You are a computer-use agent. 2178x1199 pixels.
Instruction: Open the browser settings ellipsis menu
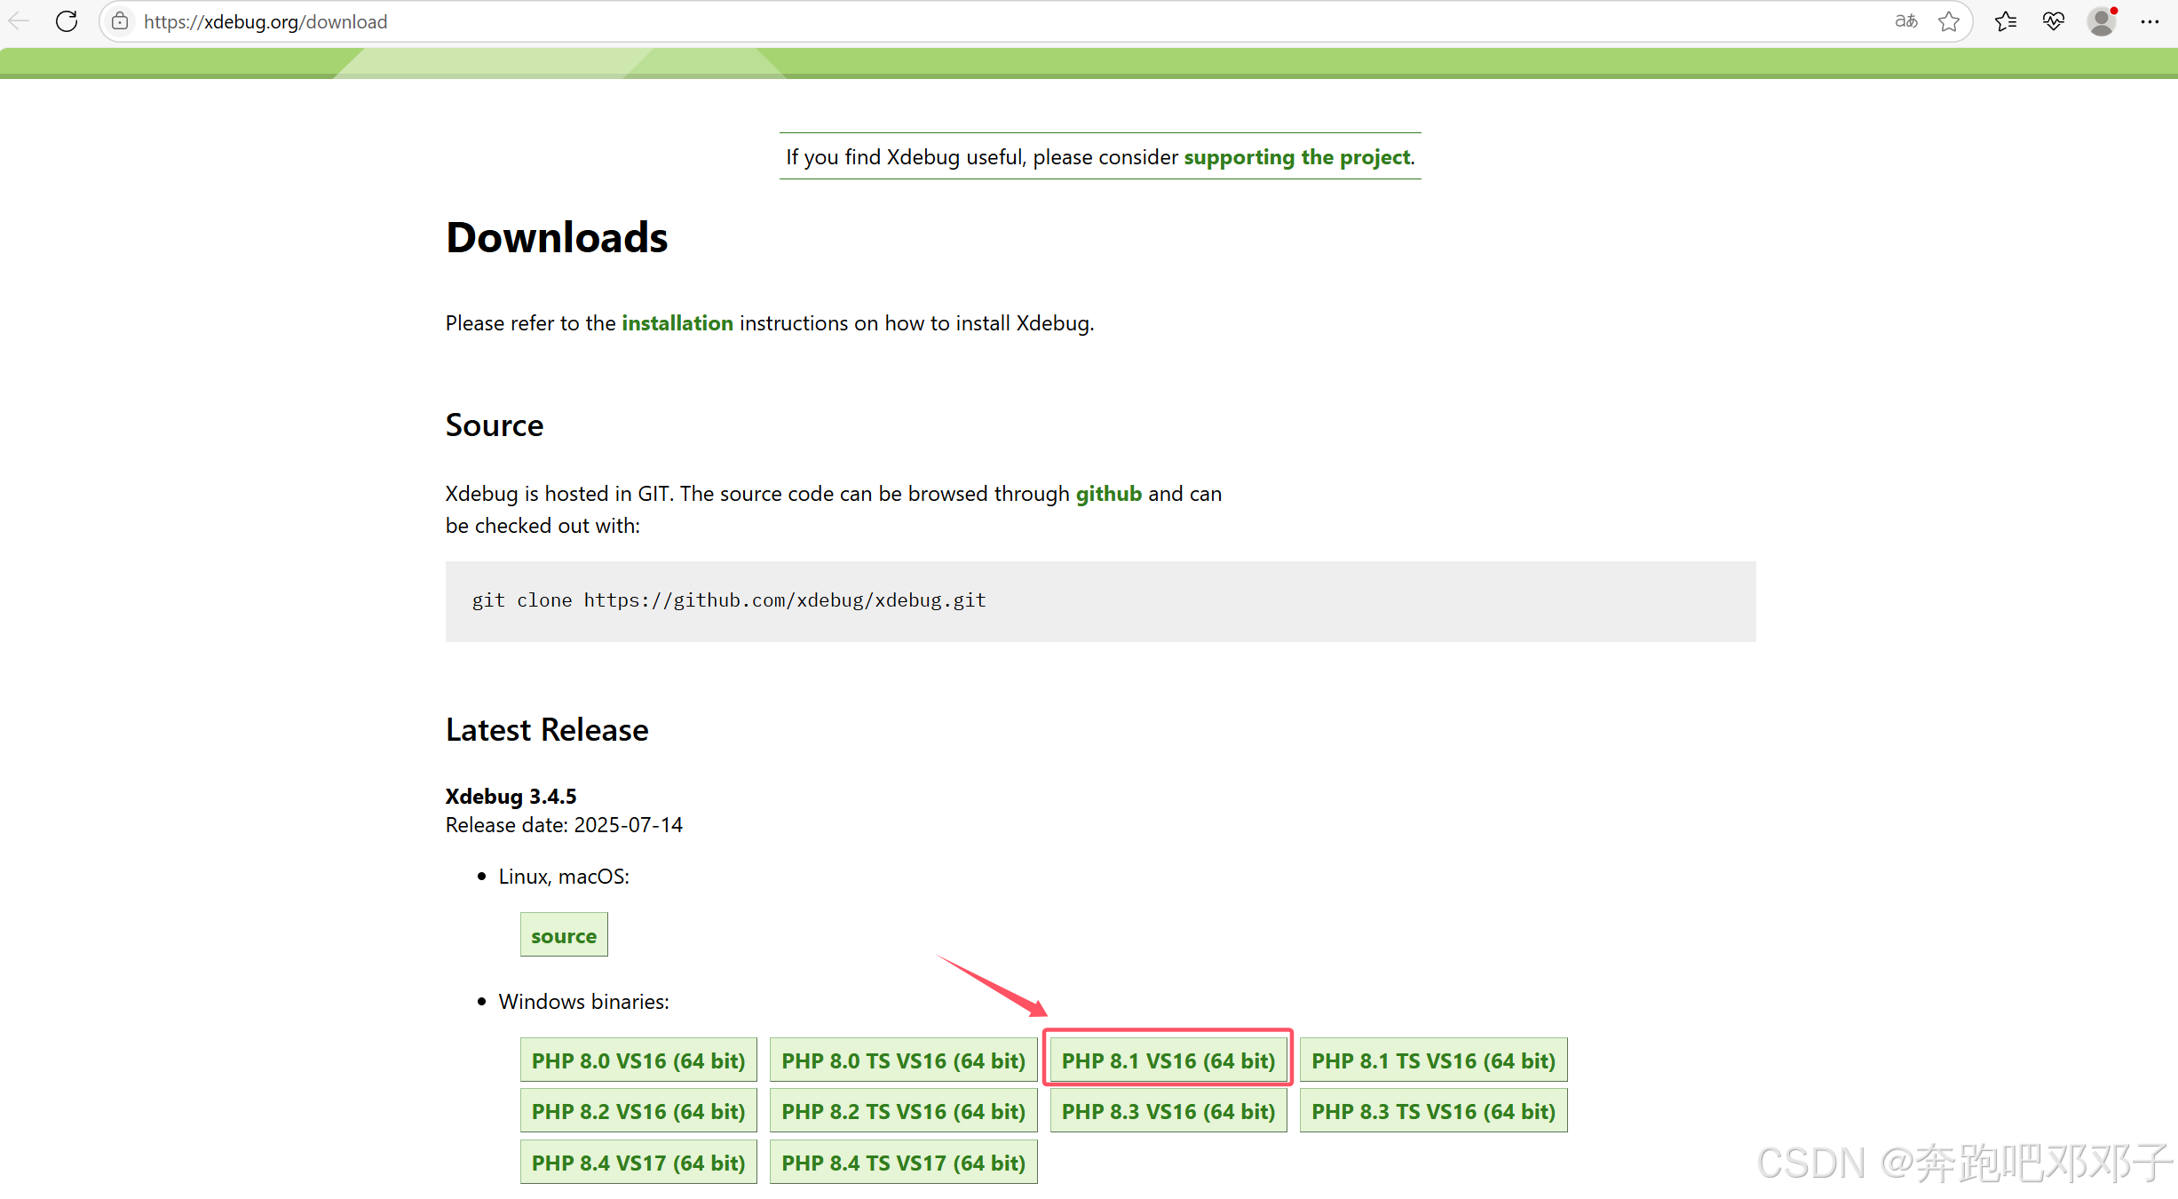click(x=2150, y=21)
